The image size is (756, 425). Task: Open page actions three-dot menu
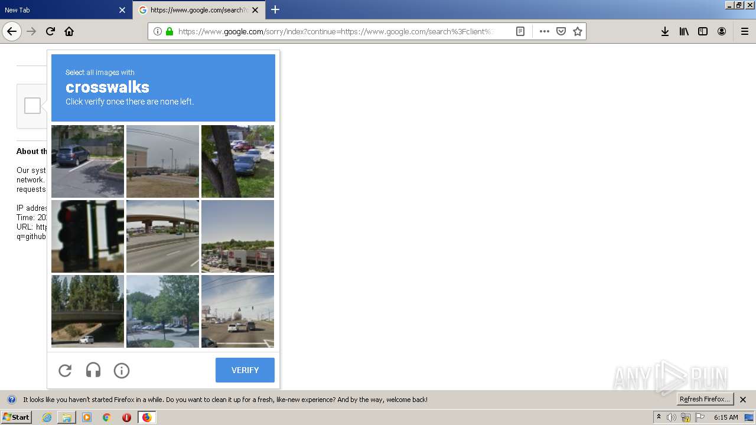click(545, 31)
